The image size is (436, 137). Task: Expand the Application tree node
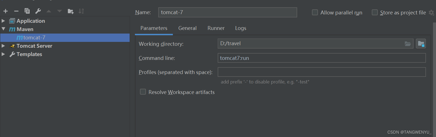pos(3,21)
